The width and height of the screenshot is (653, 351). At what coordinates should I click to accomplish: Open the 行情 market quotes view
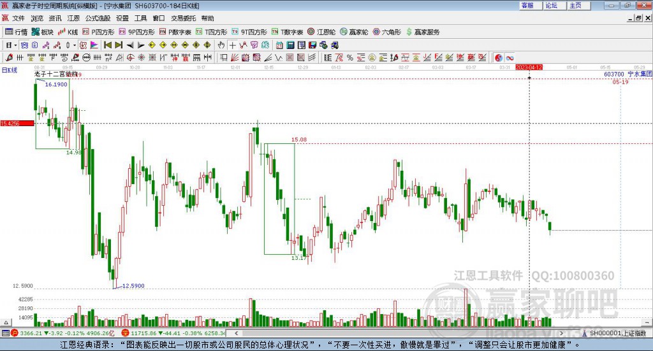pyautogui.click(x=16, y=32)
